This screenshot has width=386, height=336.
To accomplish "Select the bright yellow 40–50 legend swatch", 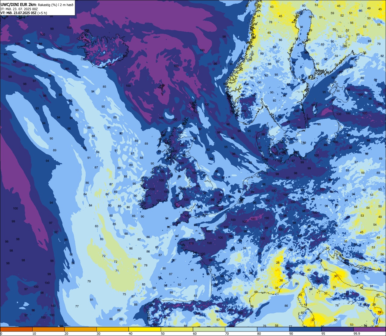I will point(145,329).
